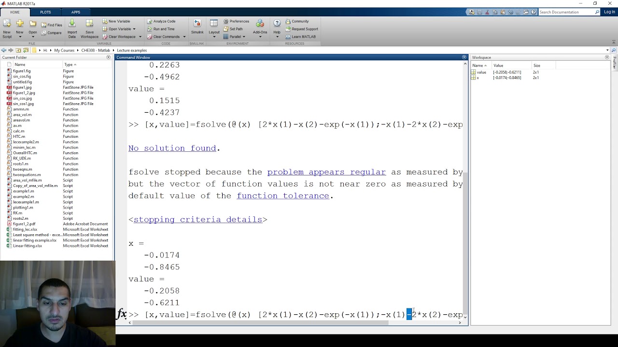
Task: Click the 'problem appears regular' link
Action: click(326, 172)
